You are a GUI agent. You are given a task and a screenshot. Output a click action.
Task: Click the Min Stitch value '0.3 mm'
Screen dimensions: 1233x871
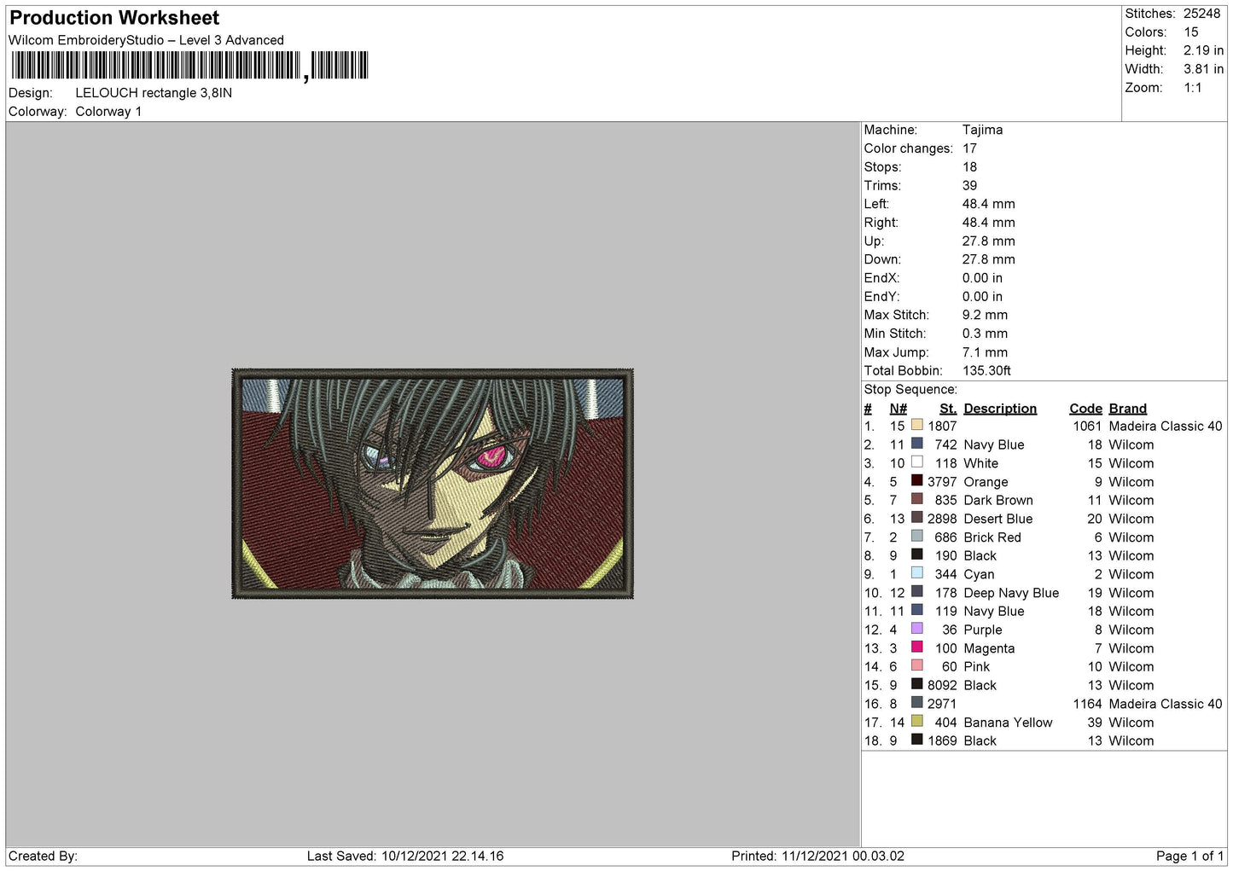click(x=985, y=334)
